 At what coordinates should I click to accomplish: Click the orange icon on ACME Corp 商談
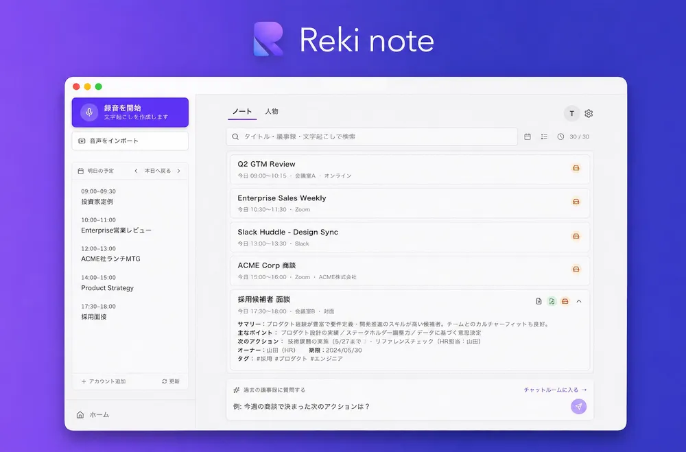point(576,269)
